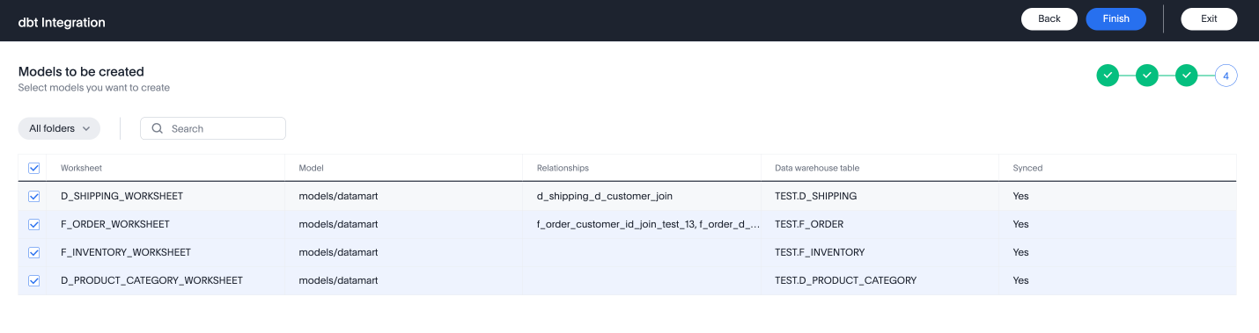This screenshot has width=1259, height=333.
Task: Click Synced Yes in the D_SHIPPING_WORKSHEET row
Action: [x=1020, y=196]
